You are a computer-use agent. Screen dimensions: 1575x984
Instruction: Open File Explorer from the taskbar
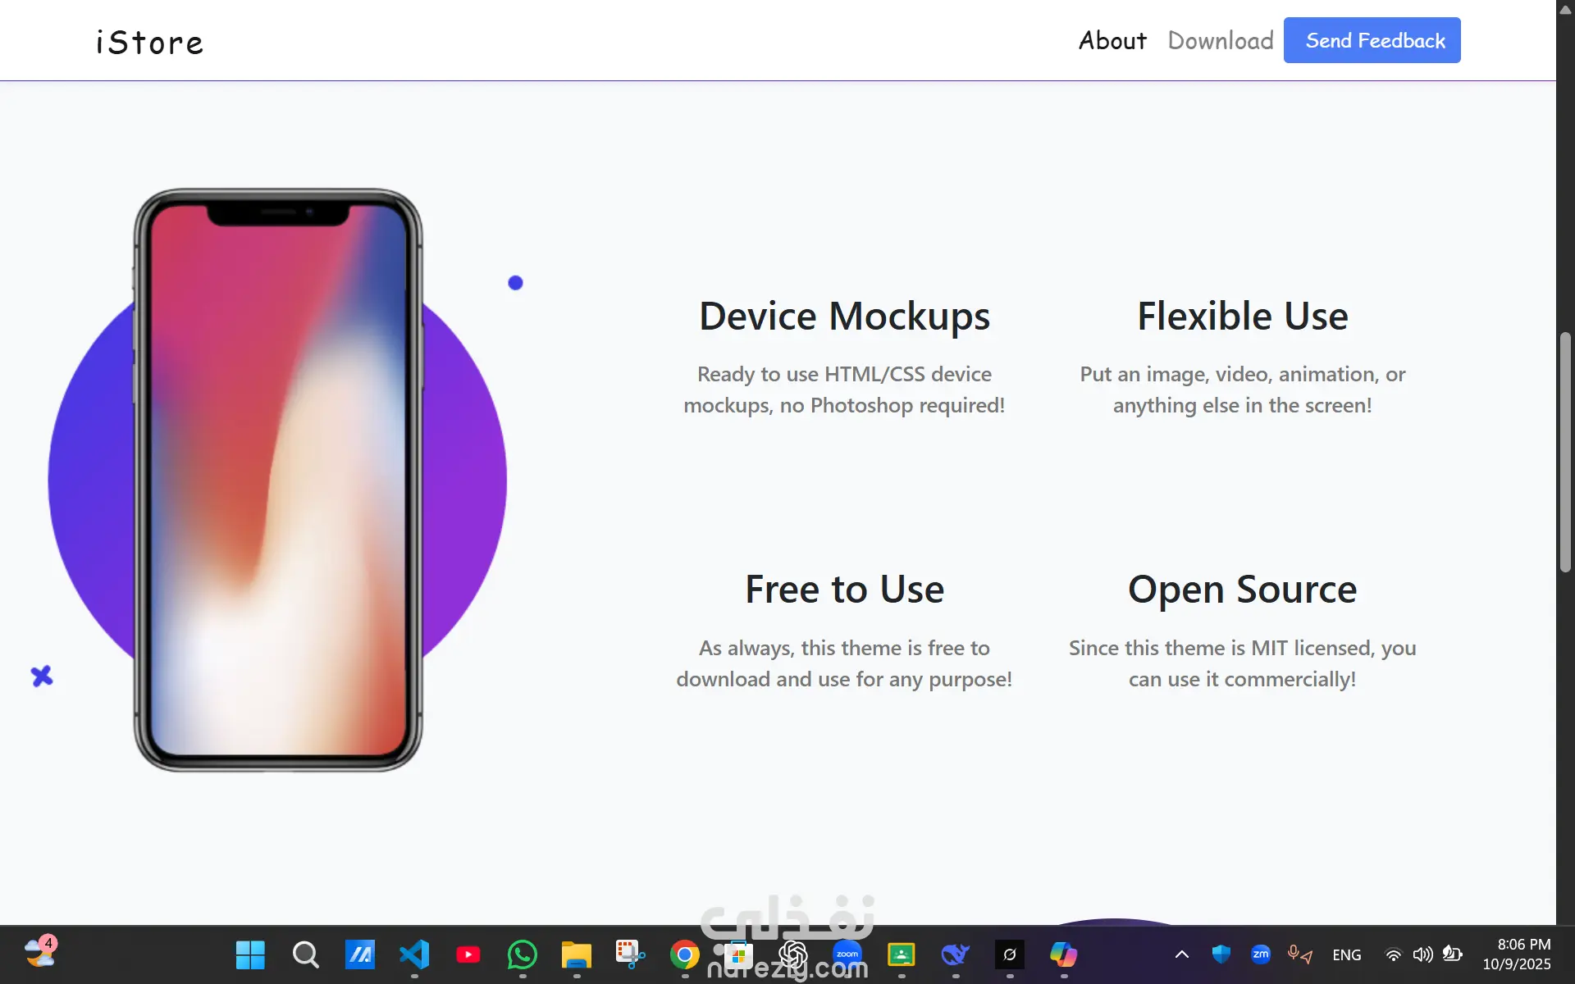(x=577, y=954)
